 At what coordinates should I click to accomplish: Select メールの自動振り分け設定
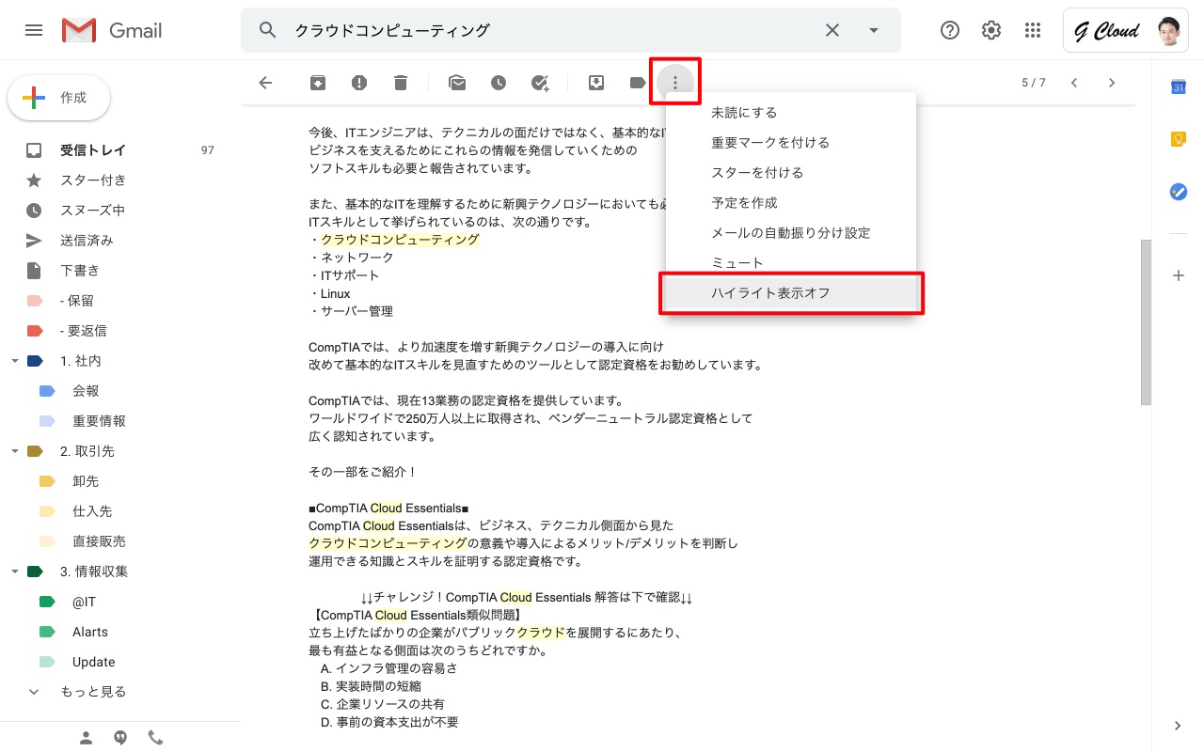coord(791,233)
